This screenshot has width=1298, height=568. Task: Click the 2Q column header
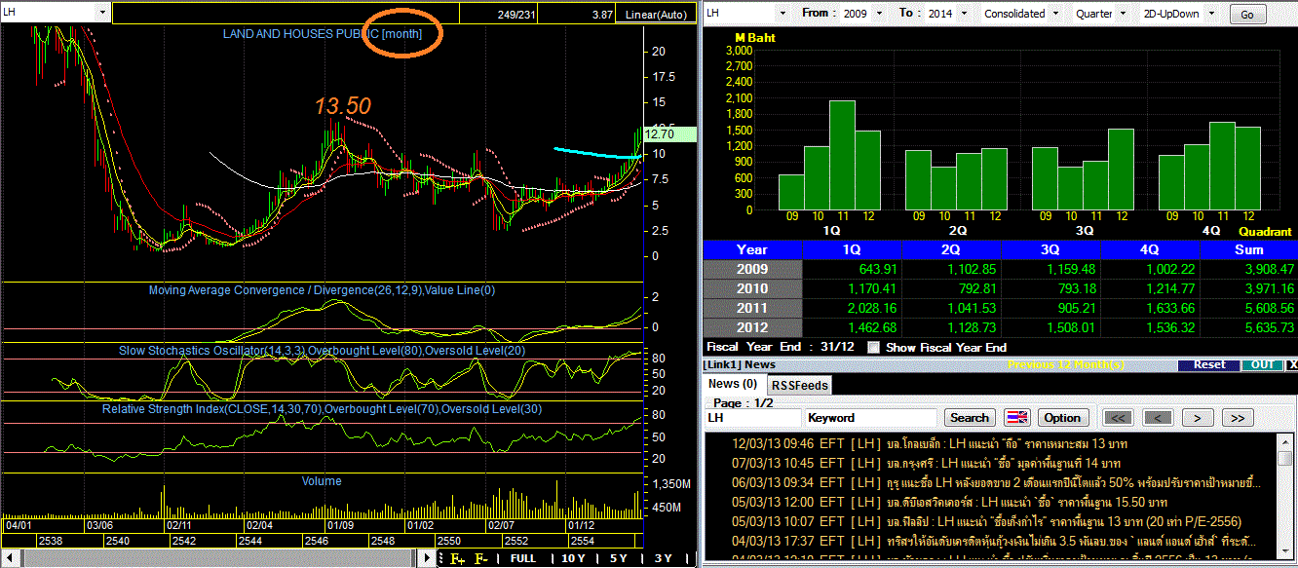951,249
